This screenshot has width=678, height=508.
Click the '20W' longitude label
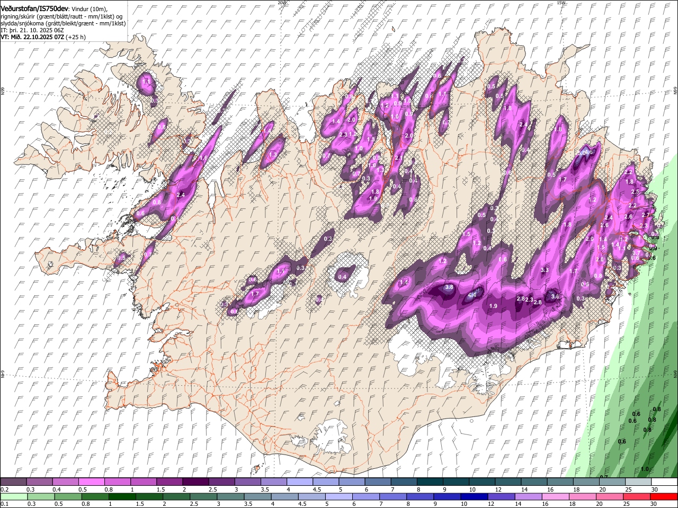tap(282, 3)
